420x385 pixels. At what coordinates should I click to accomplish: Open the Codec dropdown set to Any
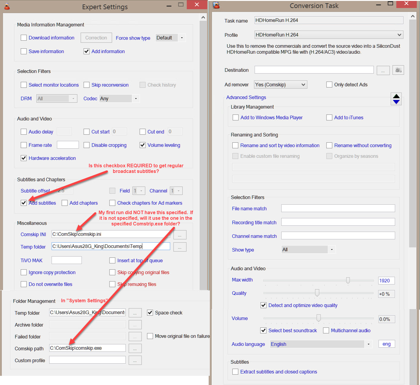[x=119, y=98]
